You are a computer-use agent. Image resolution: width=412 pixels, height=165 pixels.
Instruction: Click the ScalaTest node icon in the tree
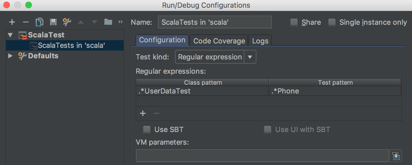[23, 35]
